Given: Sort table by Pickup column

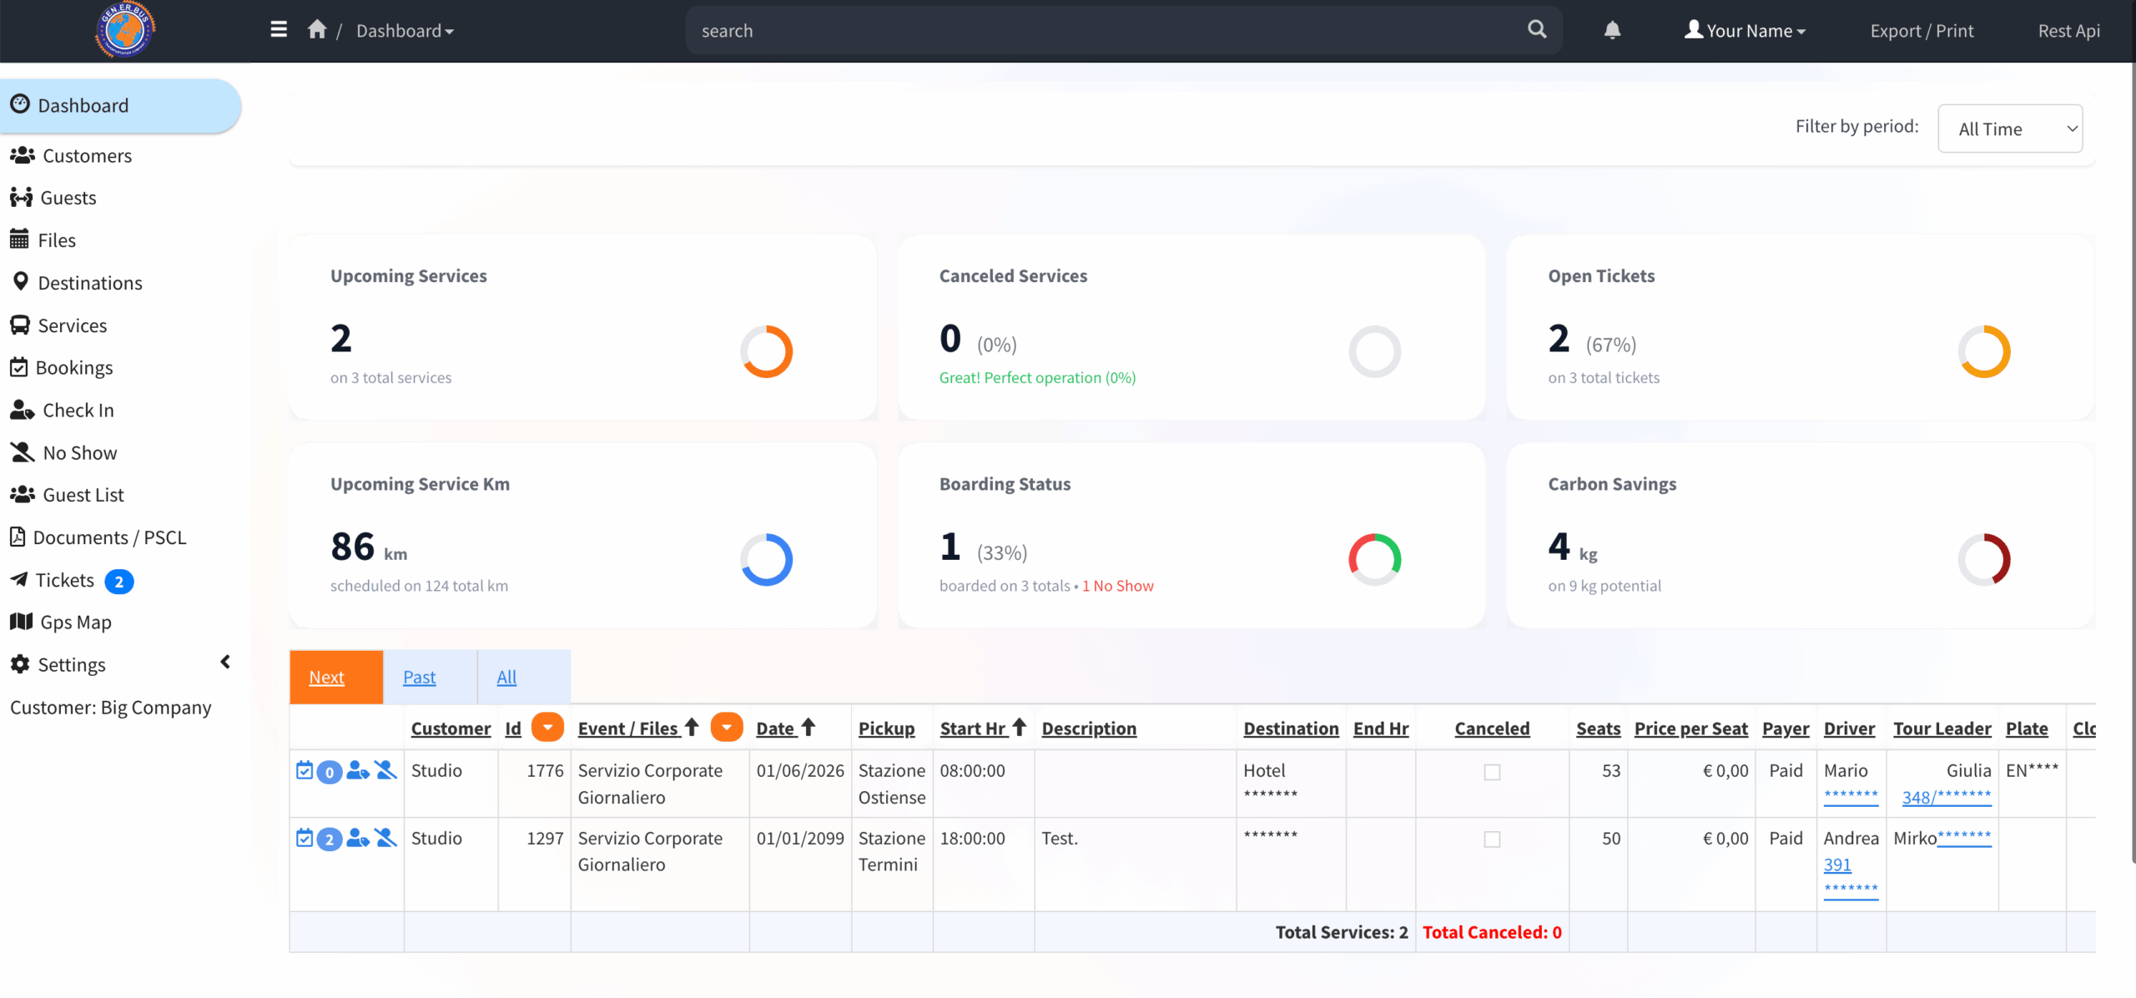Looking at the screenshot, I should tap(886, 728).
